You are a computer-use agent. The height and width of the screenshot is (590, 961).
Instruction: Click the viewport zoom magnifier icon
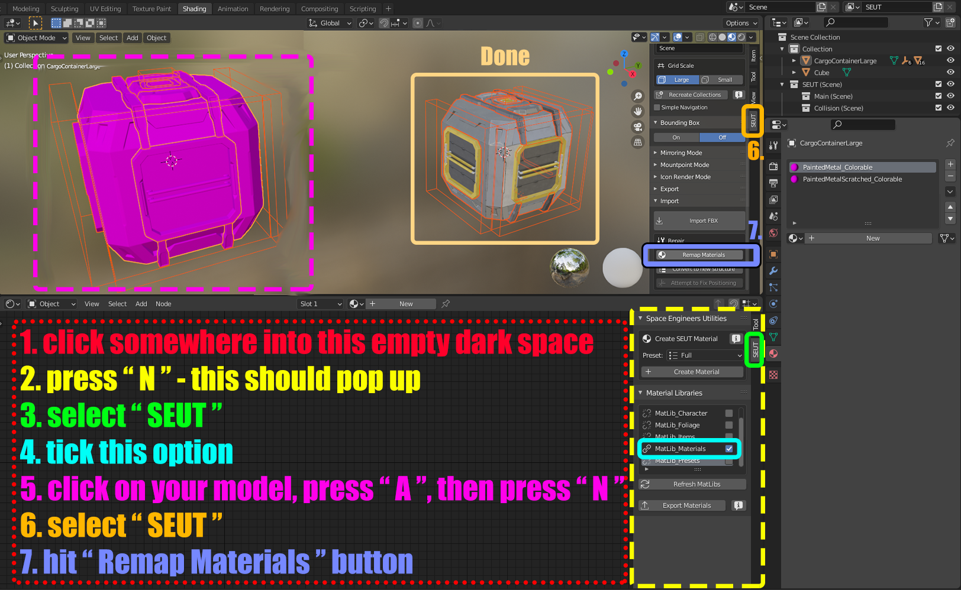coord(638,96)
